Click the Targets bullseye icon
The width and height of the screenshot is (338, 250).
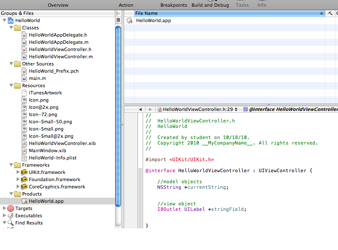11,208
